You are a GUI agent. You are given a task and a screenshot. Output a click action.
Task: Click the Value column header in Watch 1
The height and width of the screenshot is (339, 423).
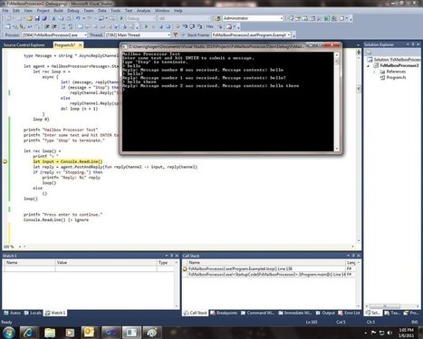[x=106, y=263]
